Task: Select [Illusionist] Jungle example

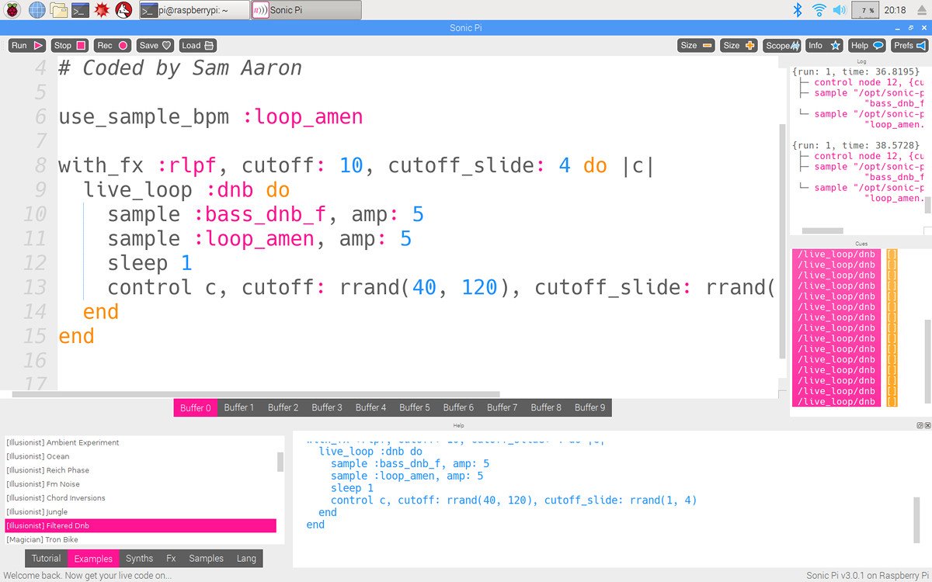Action: coord(141,512)
